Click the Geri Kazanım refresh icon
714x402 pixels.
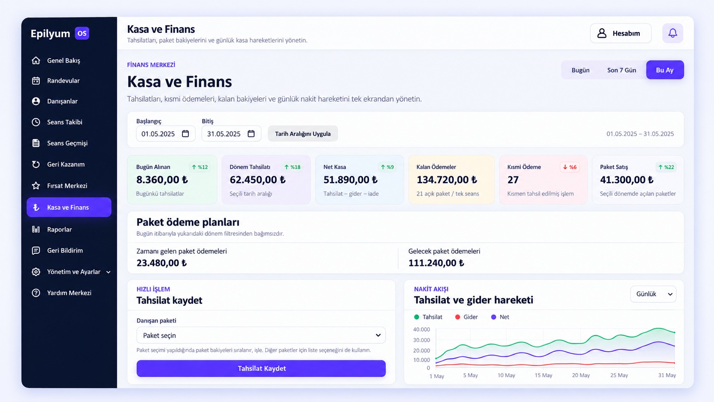tap(36, 164)
